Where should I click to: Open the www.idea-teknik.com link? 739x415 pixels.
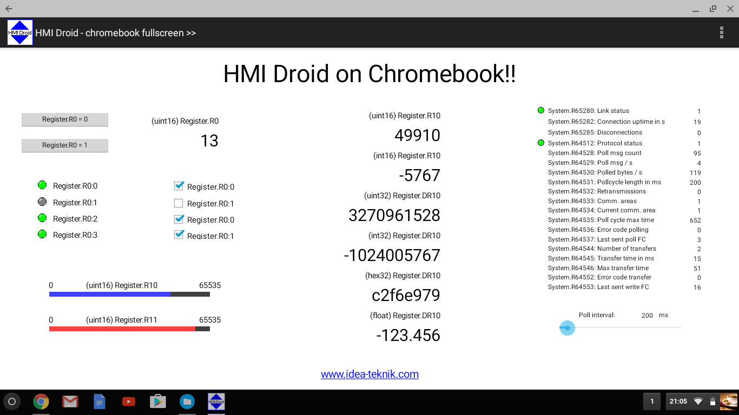369,374
